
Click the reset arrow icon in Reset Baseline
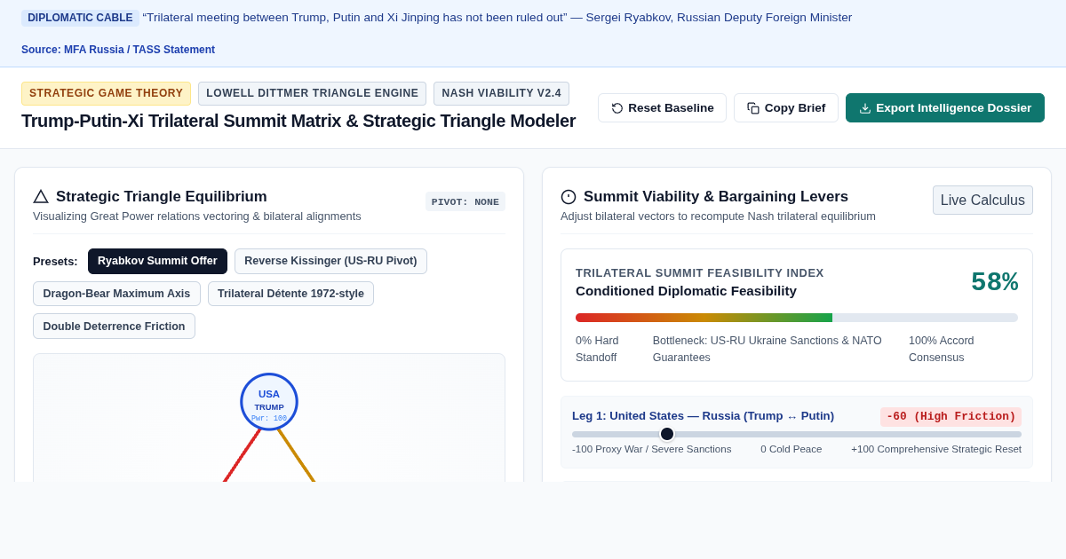tap(617, 108)
